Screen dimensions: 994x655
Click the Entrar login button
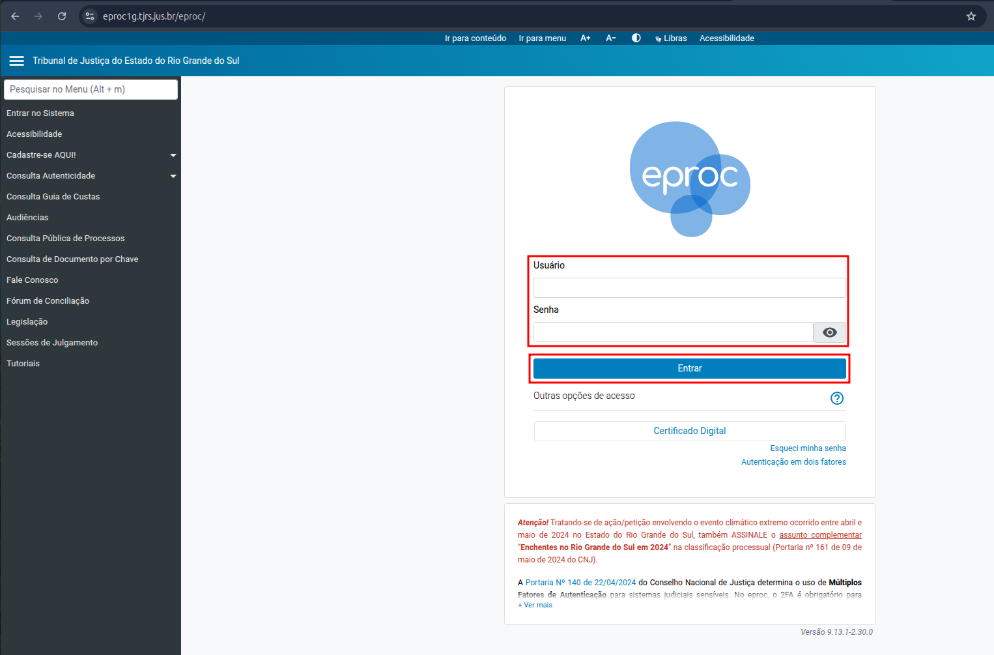coord(690,368)
